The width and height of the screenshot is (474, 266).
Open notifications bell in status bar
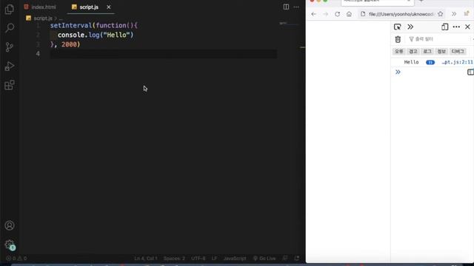[x=297, y=259]
